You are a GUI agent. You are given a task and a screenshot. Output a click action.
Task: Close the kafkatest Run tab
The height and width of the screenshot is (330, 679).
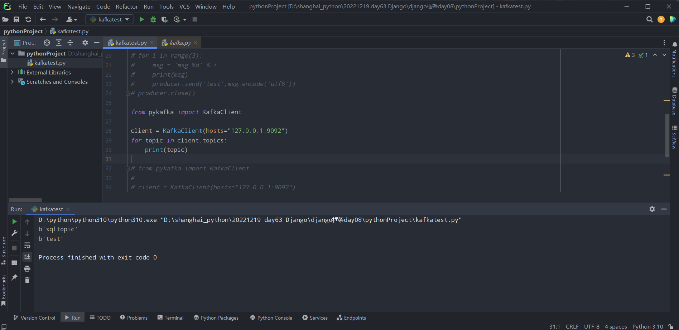click(x=68, y=209)
